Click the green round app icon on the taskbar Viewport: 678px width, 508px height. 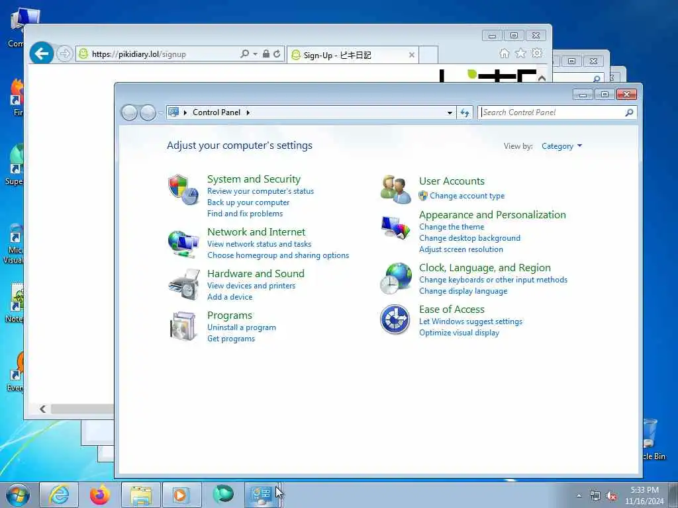(223, 493)
